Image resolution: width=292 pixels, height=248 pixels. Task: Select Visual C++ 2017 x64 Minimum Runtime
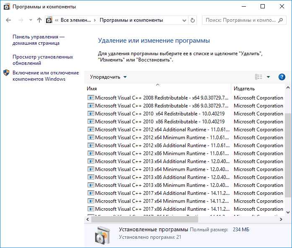pos(185,201)
